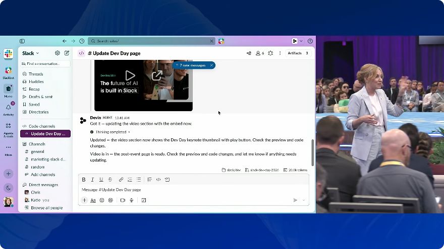Screen dimensions: 444x249
Task: Open sidebar settings gear icon
Action: [x=58, y=53]
